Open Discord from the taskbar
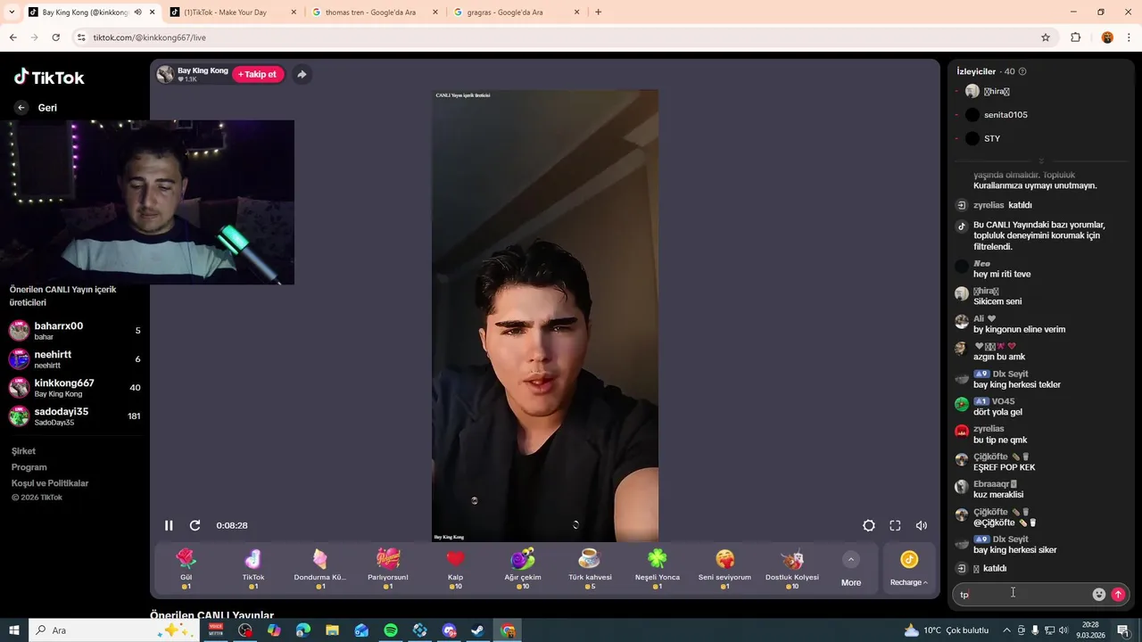 click(449, 630)
